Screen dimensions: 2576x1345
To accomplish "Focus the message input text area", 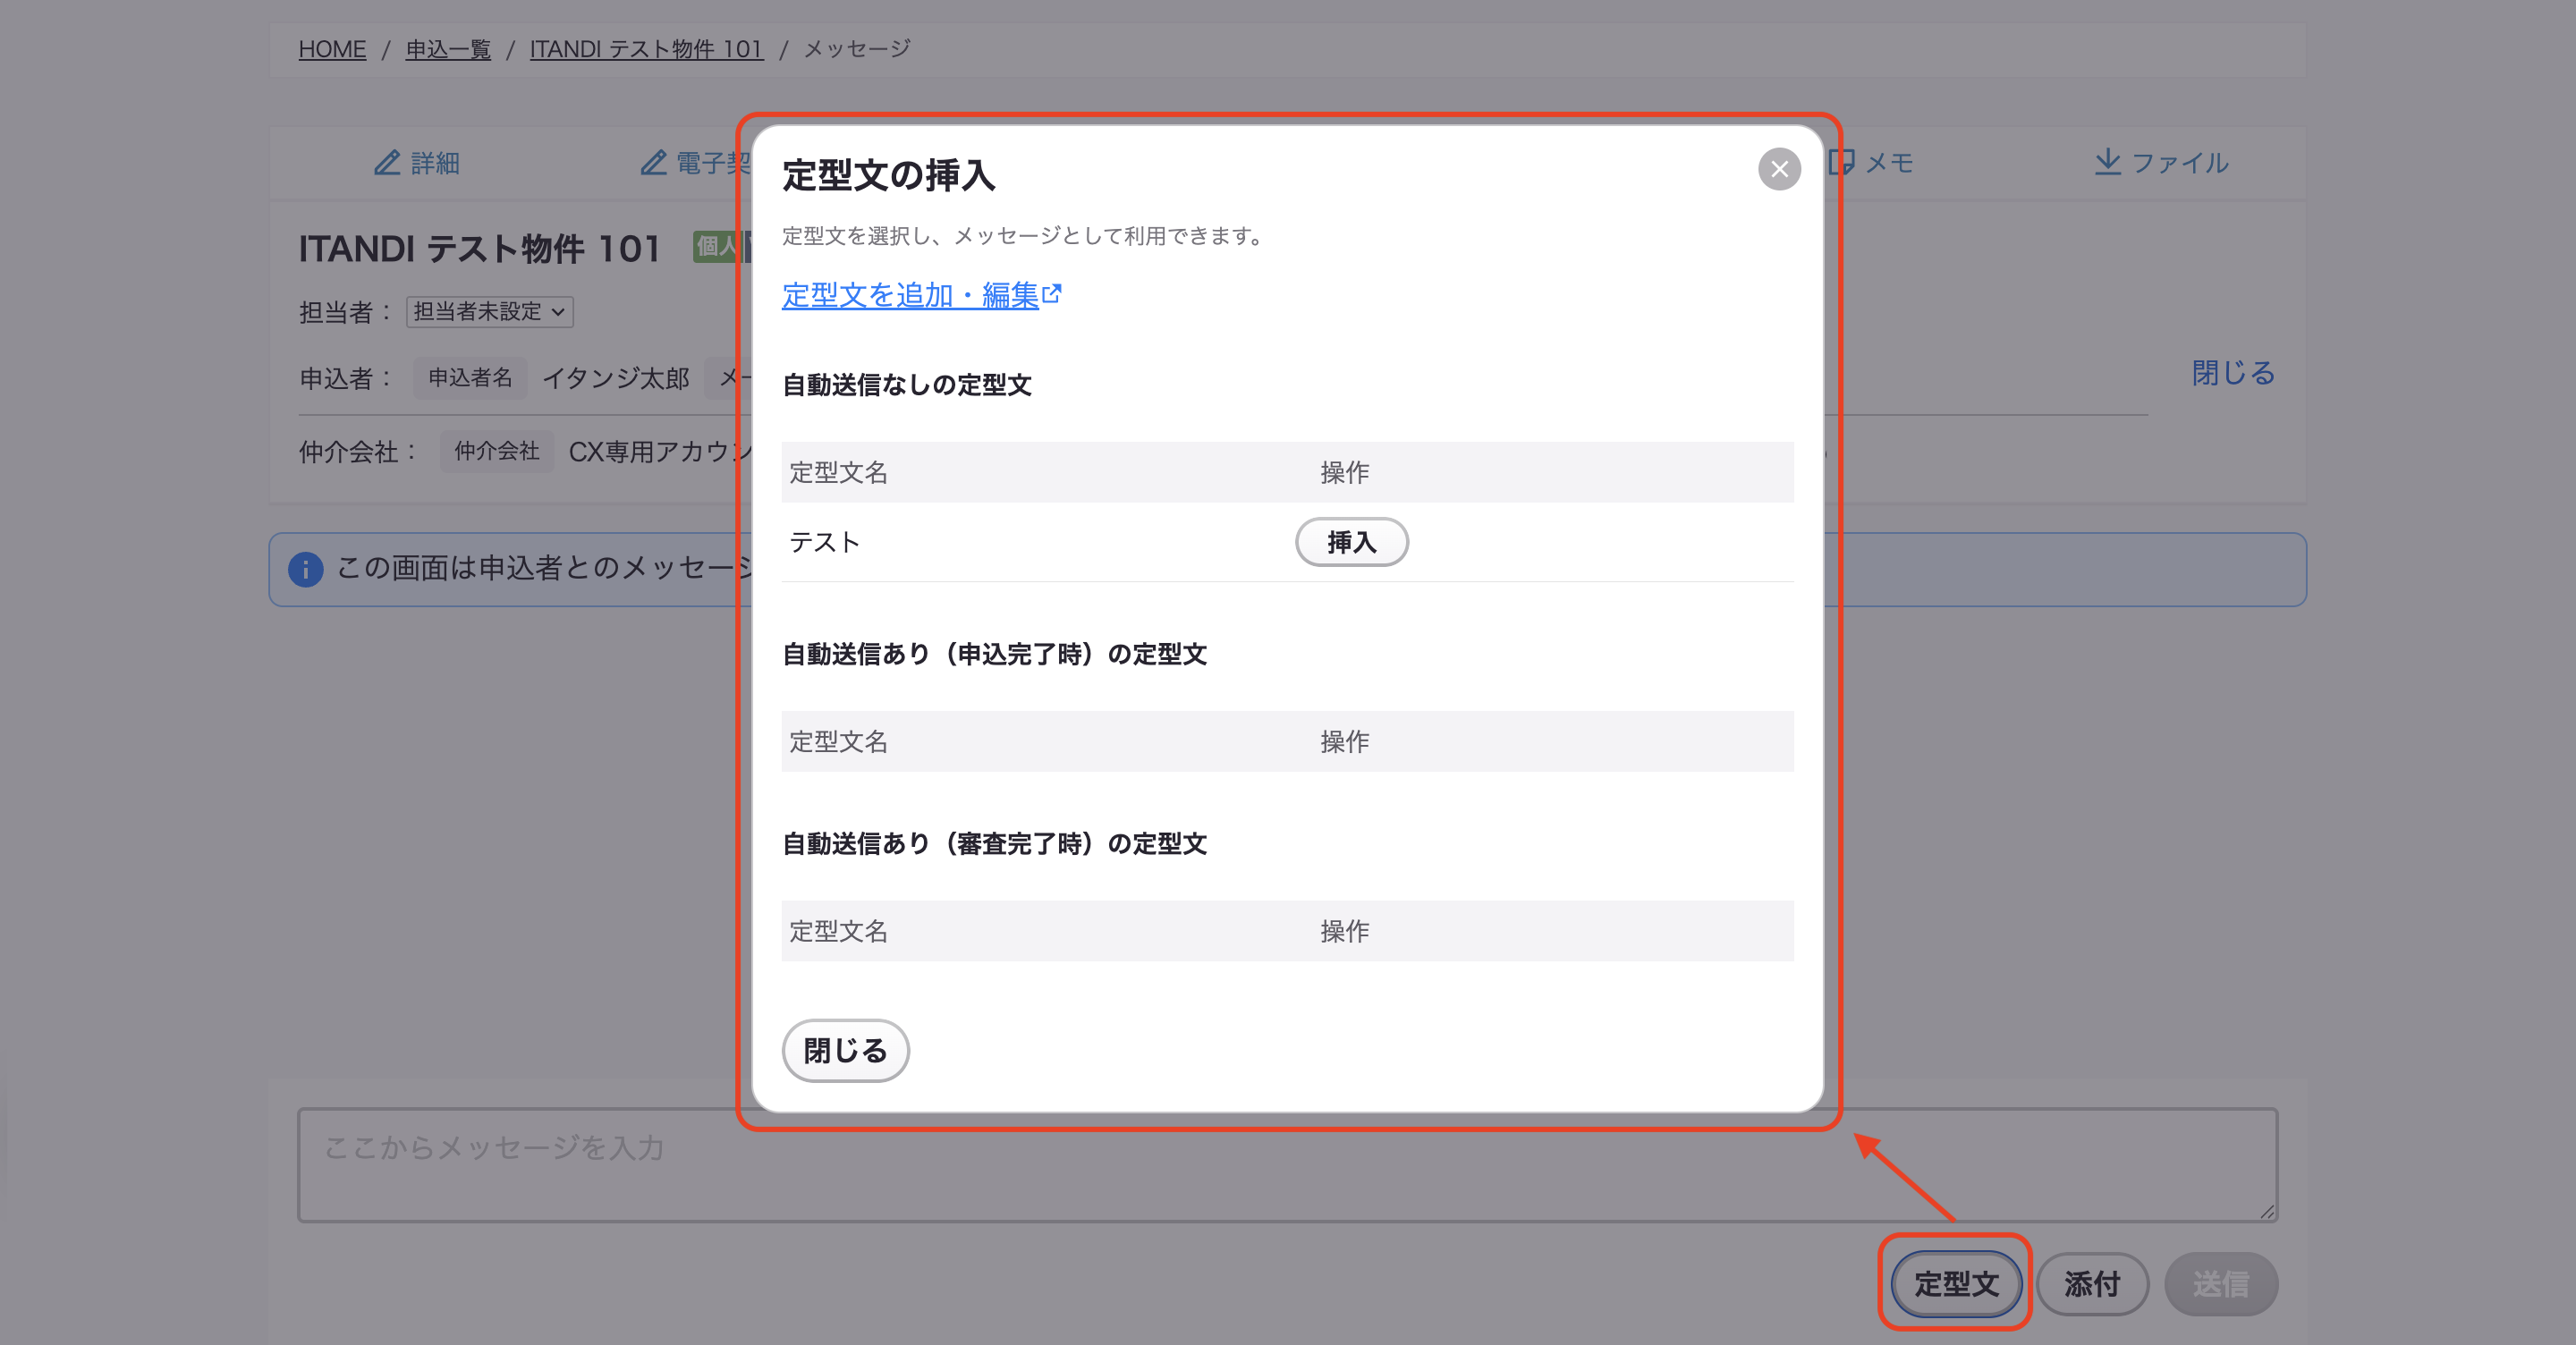I will click(1287, 1164).
